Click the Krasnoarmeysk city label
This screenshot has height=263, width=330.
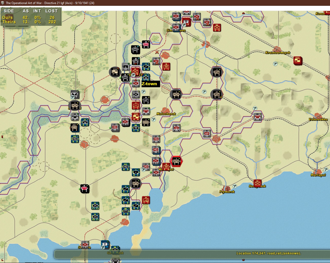(x=278, y=53)
